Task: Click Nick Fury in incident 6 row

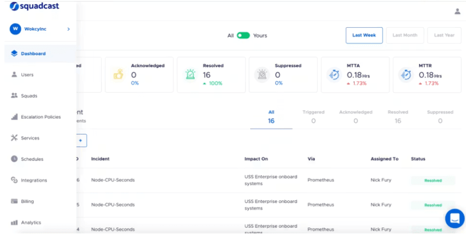Action: tap(381, 180)
